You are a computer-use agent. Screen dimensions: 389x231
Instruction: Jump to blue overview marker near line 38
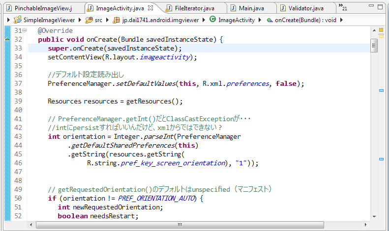coord(381,91)
